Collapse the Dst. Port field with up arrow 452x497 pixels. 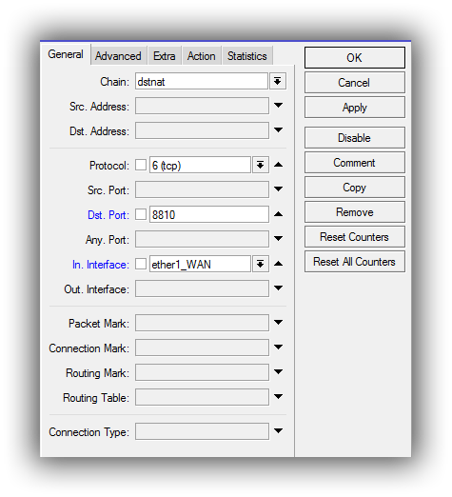click(x=278, y=214)
